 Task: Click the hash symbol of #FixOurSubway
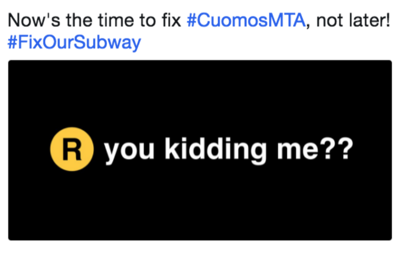pos(12,42)
